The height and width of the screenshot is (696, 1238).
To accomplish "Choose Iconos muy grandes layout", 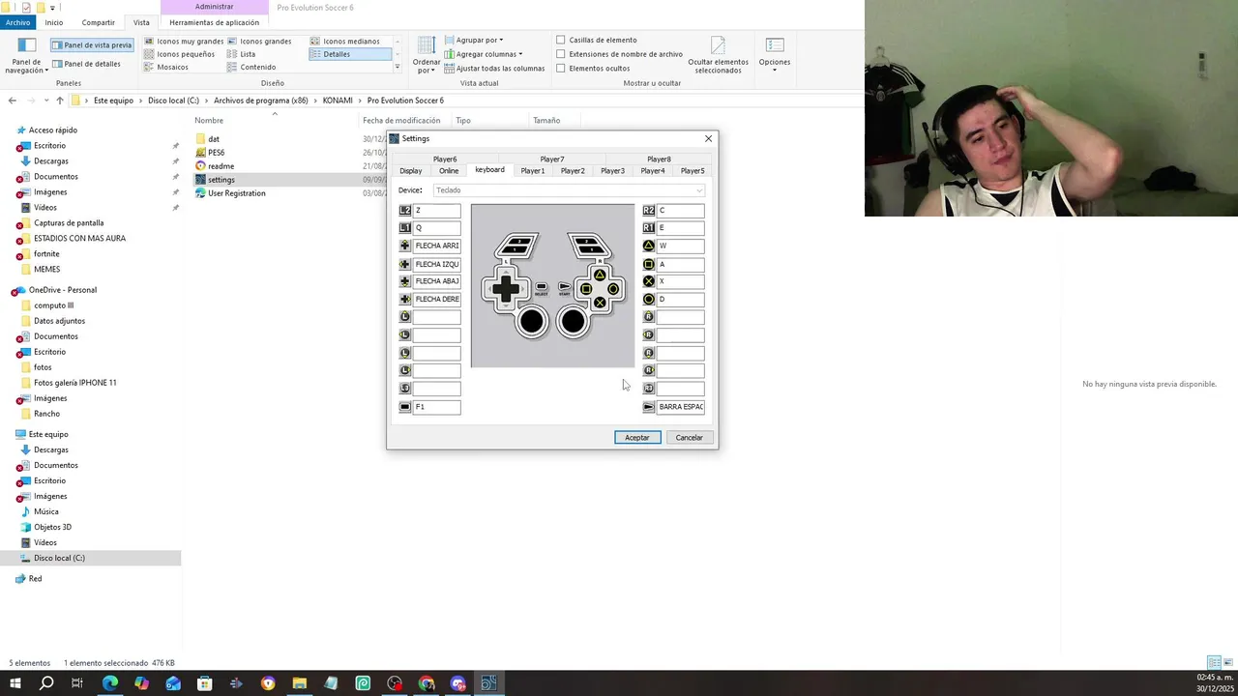I will [x=184, y=42].
